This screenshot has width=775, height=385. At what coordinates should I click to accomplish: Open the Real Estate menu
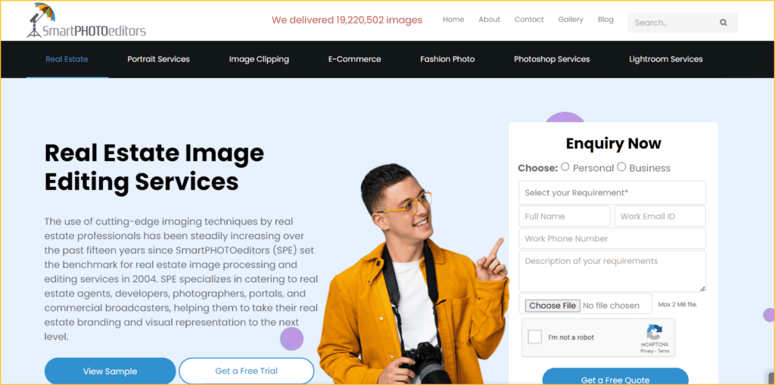(x=67, y=59)
